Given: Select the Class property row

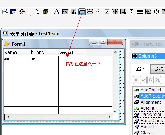Looking at the screenshot, I should [149, 133].
